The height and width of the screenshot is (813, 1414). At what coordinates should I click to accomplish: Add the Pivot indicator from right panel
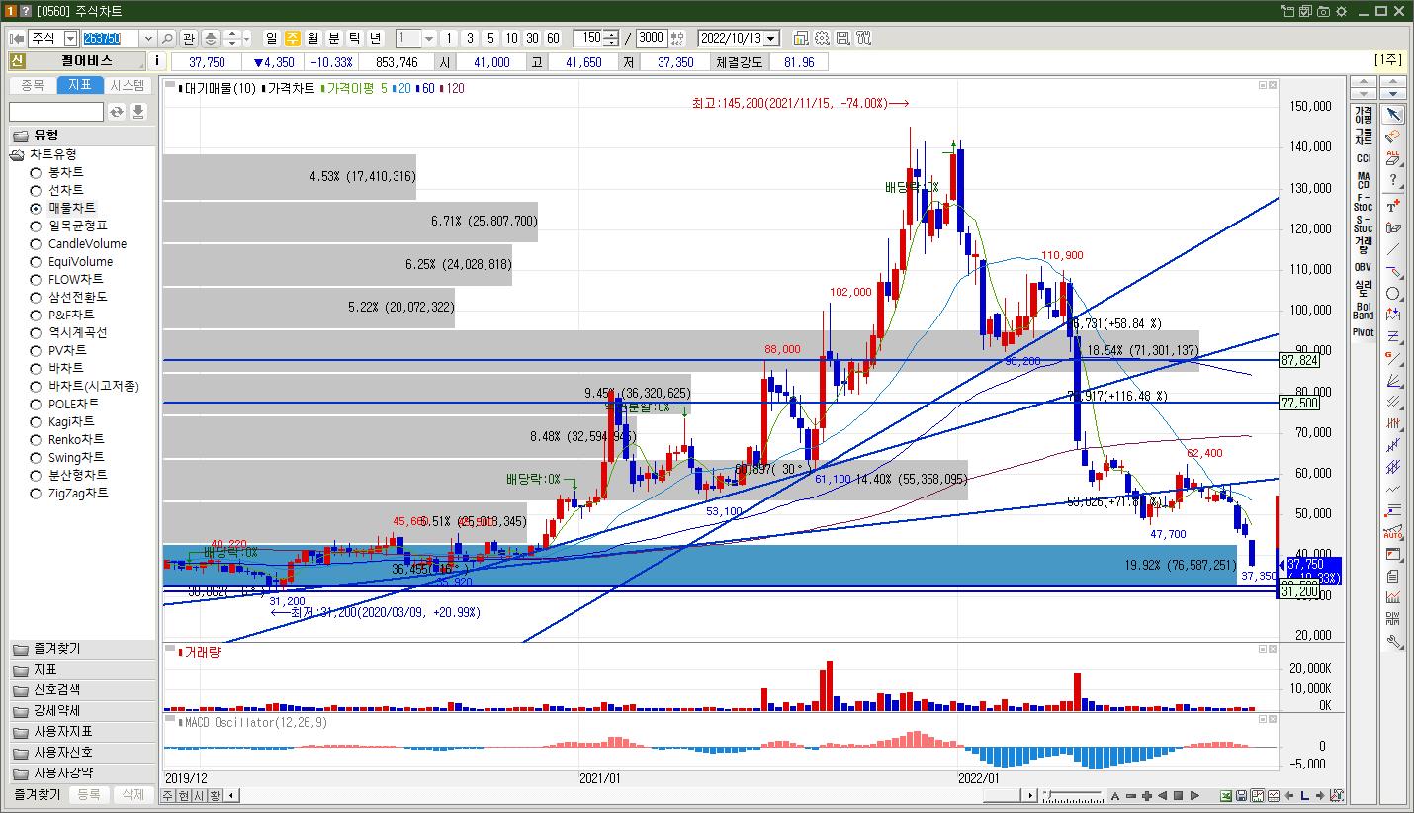click(x=1364, y=332)
